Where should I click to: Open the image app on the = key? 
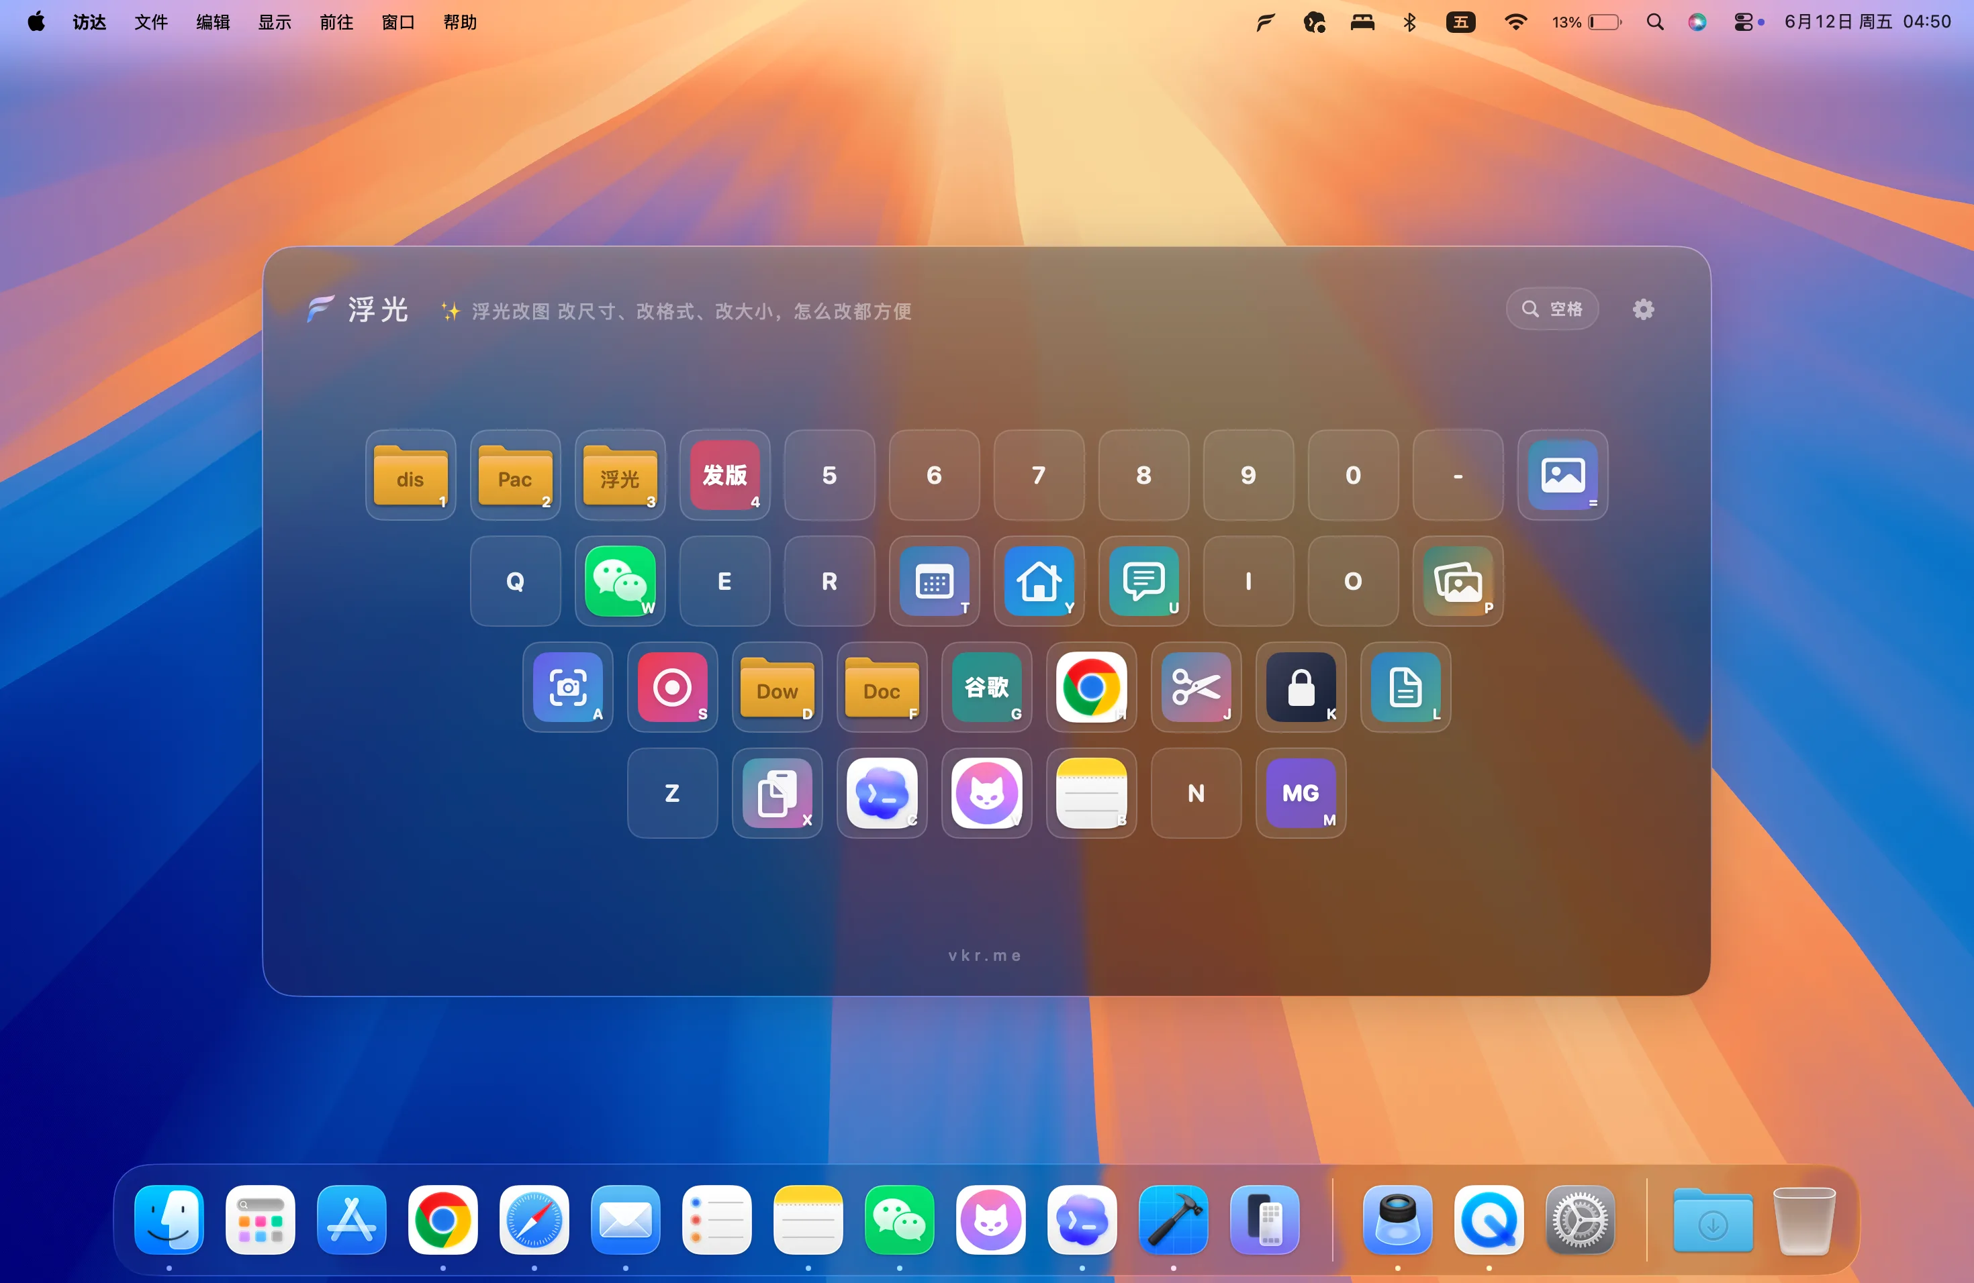1562,475
